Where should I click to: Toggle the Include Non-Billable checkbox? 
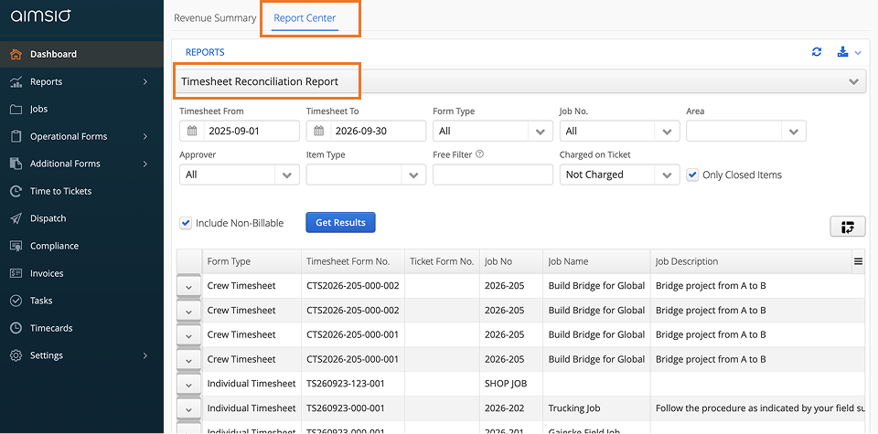tap(186, 223)
